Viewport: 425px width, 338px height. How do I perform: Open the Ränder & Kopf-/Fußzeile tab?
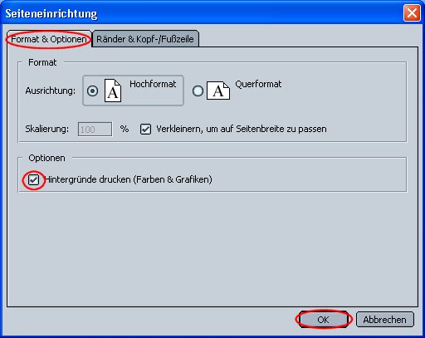coord(145,39)
